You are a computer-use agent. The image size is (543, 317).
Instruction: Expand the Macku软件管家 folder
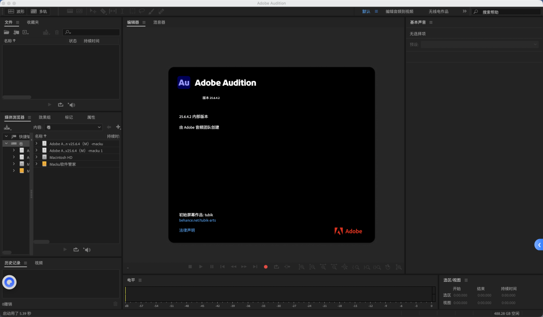tap(36, 164)
